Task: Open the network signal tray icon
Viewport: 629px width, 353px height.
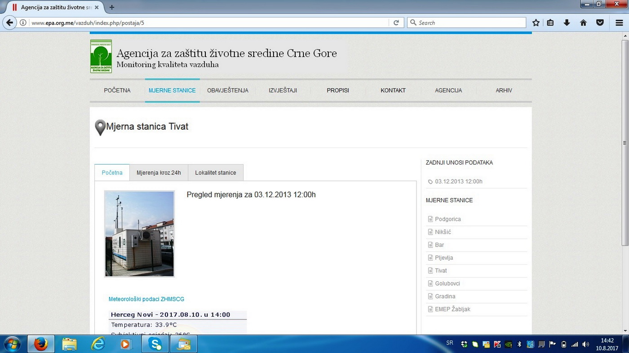Action: (575, 344)
